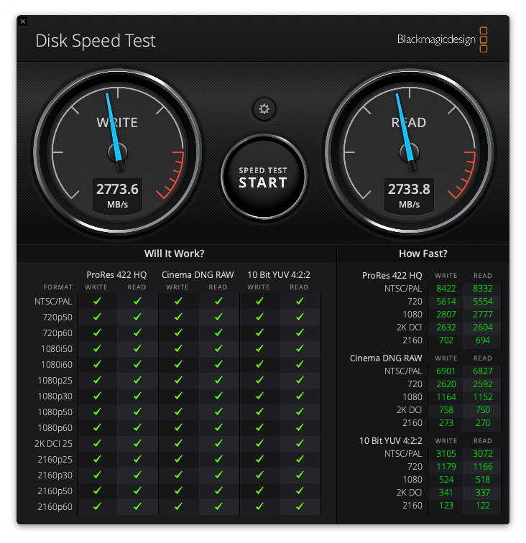Click 1080i50 Cinema DNG RAW read checkmark
This screenshot has width=526, height=543.
[x=218, y=348]
